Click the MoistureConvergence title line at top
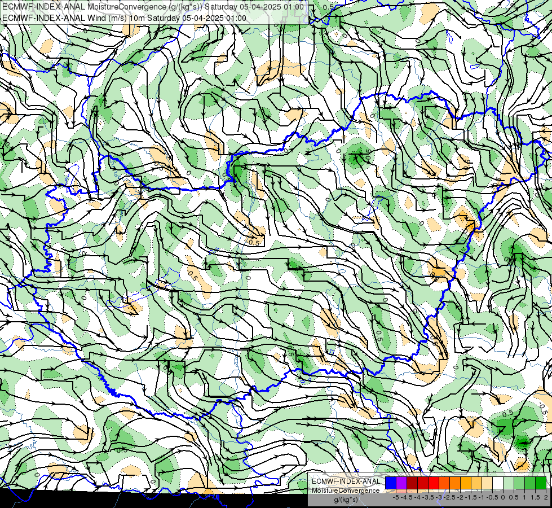The image size is (552, 508). [153, 7]
